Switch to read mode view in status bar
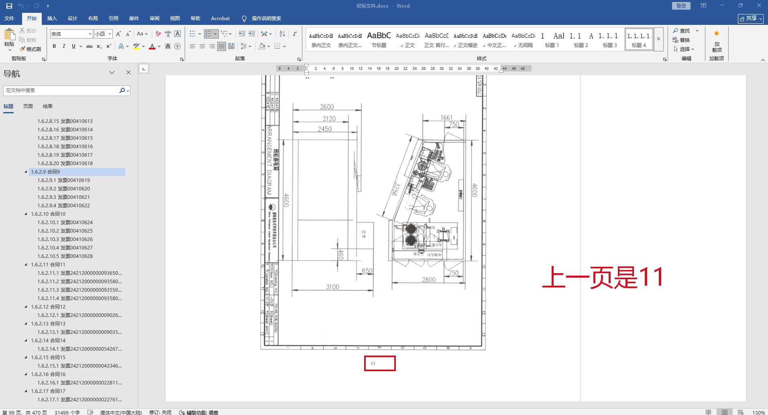The width and height of the screenshot is (768, 415). pyautogui.click(x=709, y=412)
